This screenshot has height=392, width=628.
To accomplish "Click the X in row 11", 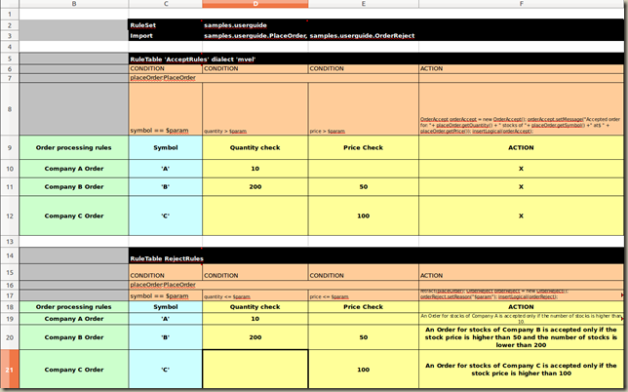I will [x=521, y=186].
